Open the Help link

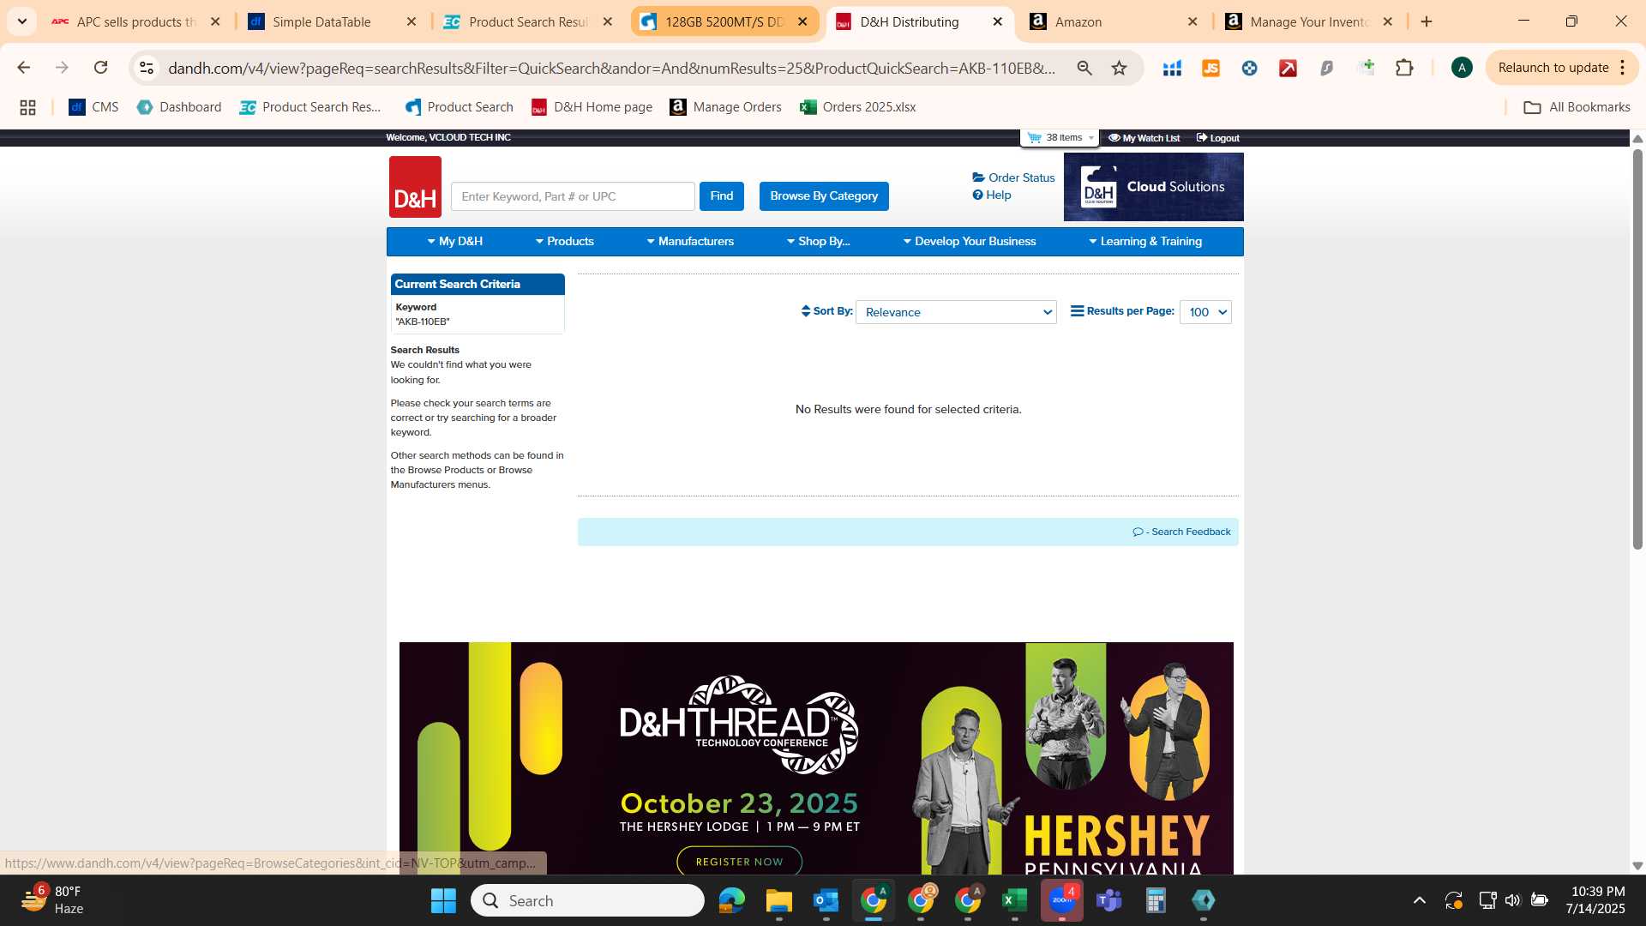point(992,195)
